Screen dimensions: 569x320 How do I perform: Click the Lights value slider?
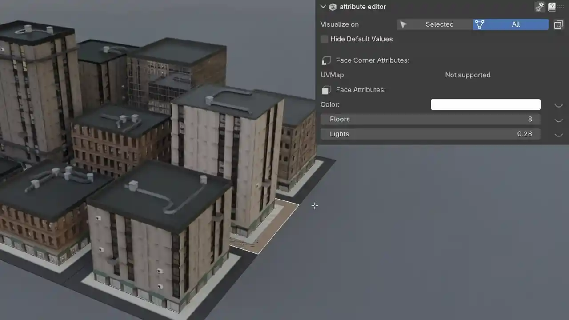(x=430, y=134)
